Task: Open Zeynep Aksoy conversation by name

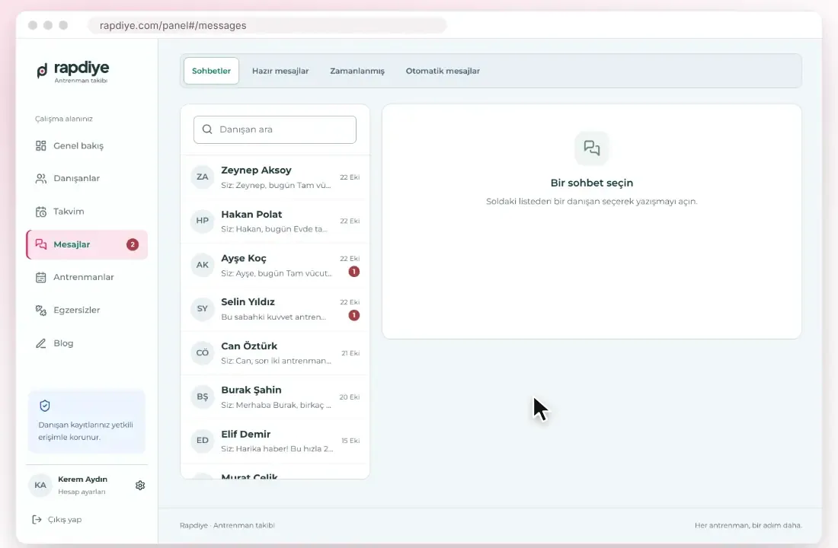Action: [x=257, y=170]
